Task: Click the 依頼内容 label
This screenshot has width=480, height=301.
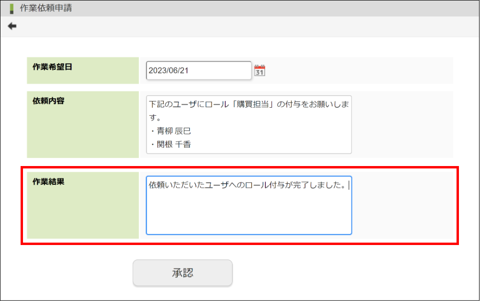Action: [x=48, y=101]
